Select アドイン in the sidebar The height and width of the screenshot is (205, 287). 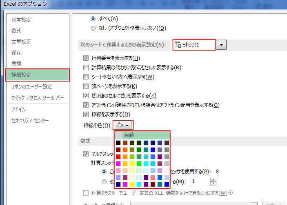(18, 110)
